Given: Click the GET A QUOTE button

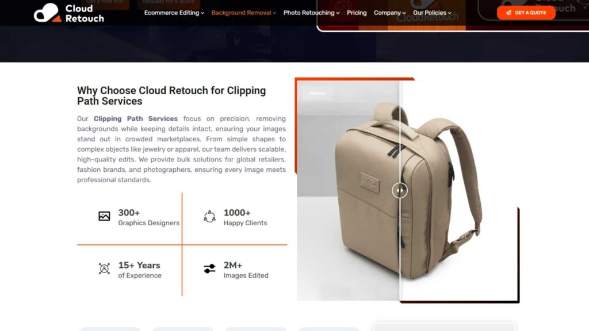Looking at the screenshot, I should [x=526, y=13].
